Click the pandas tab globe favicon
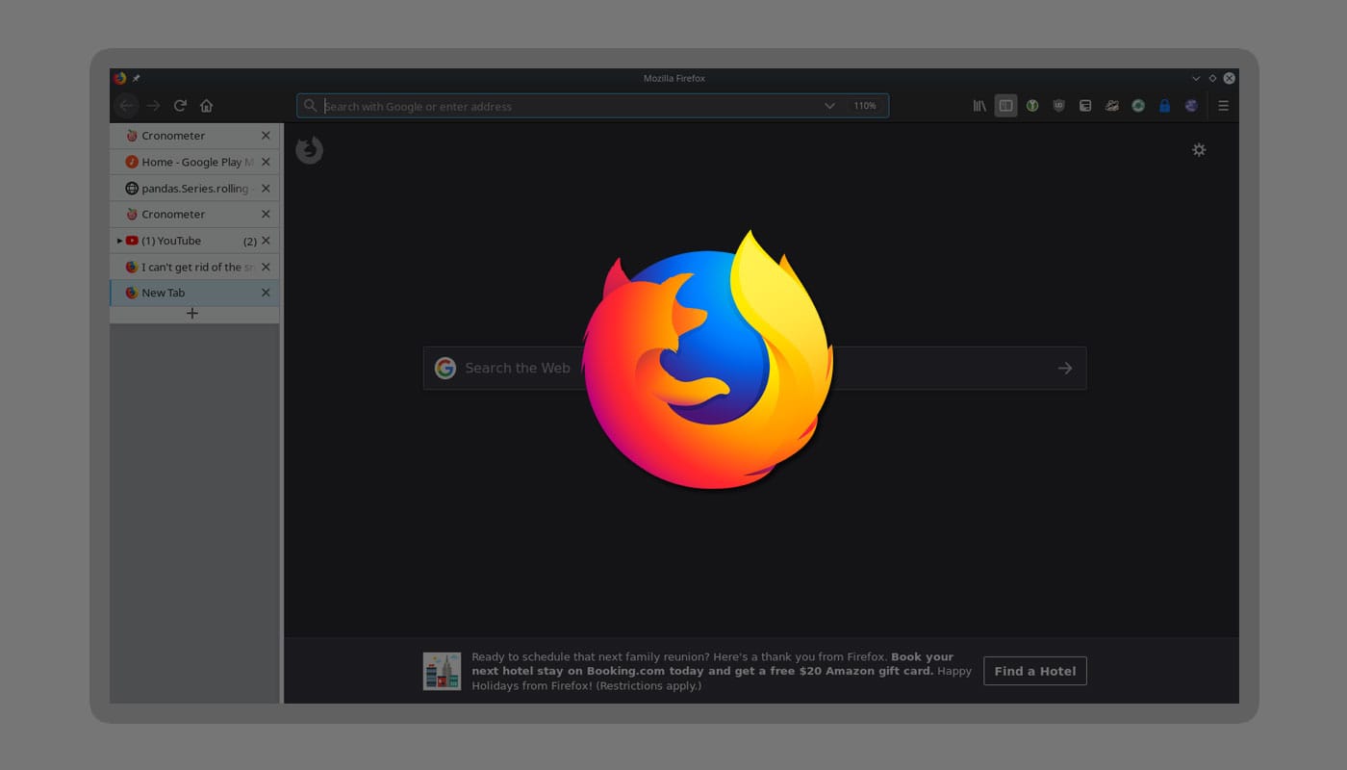The width and height of the screenshot is (1347, 770). coord(132,188)
